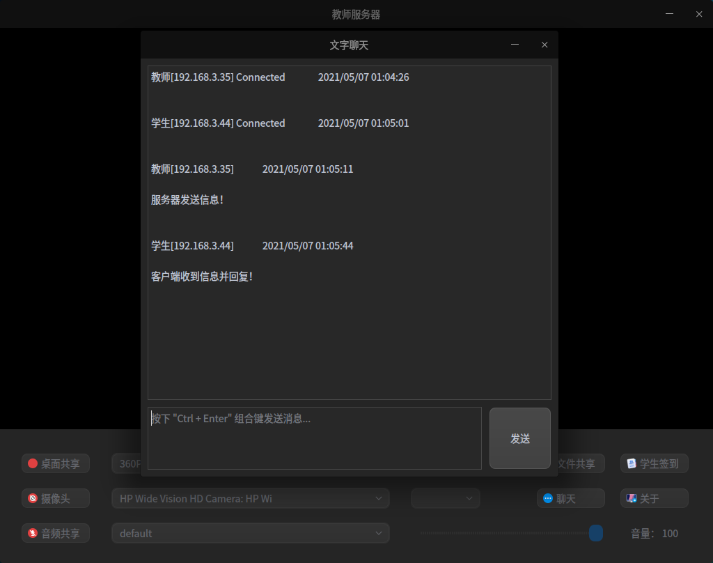Click the 发送 send button
This screenshot has width=713, height=563.
point(519,438)
